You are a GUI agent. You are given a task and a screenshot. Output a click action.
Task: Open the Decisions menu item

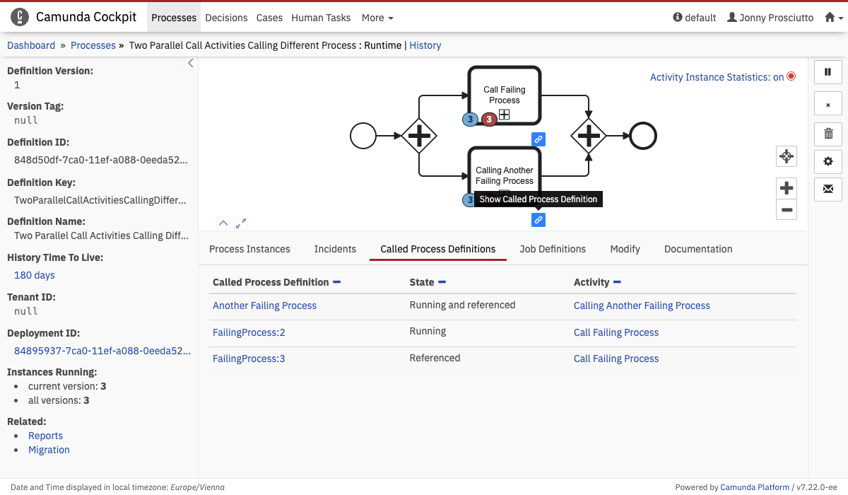pos(226,18)
